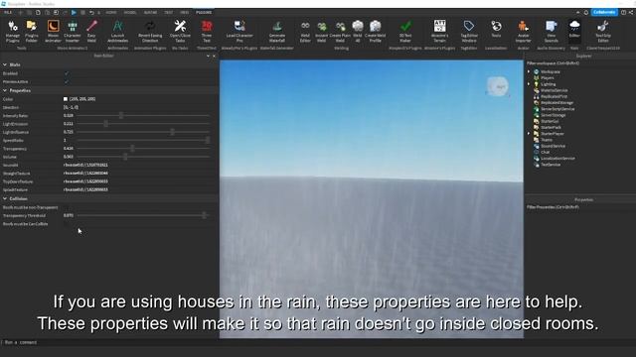This screenshot has height=357, width=636.
Task: Open the Weld Editor
Action: click(x=305, y=31)
